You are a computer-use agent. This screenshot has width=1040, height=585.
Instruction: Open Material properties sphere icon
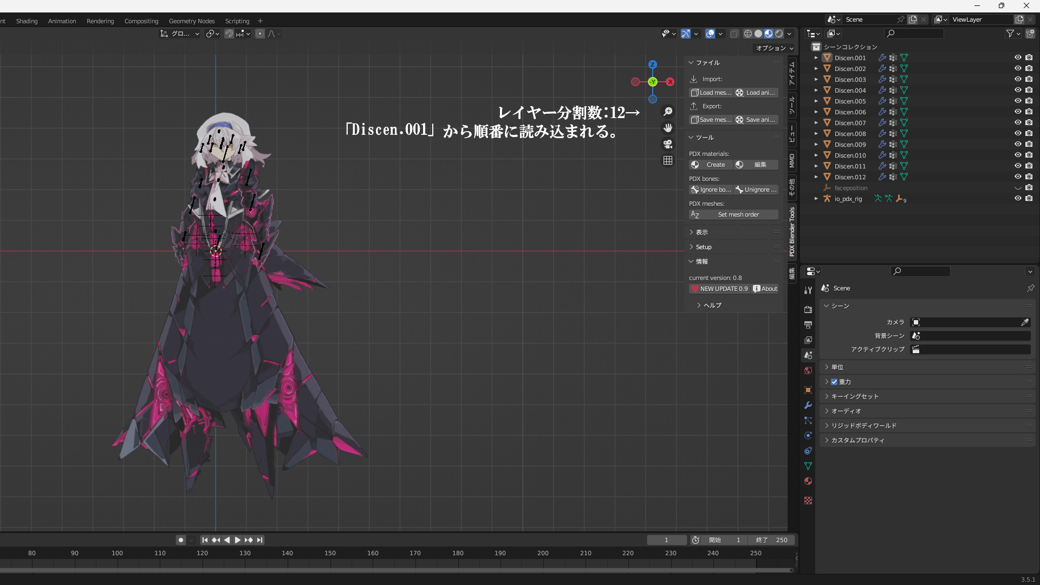808,481
